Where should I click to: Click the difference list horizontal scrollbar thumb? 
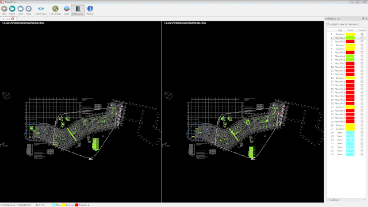coord(335,200)
